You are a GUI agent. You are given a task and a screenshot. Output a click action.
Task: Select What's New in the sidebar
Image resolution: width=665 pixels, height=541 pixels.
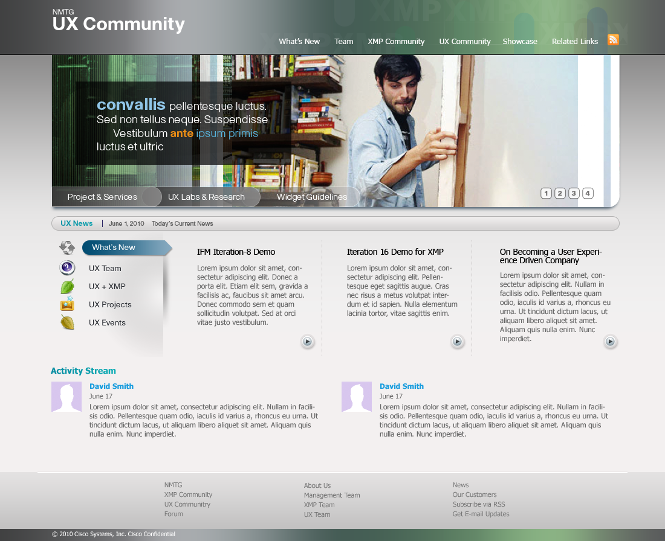point(114,248)
